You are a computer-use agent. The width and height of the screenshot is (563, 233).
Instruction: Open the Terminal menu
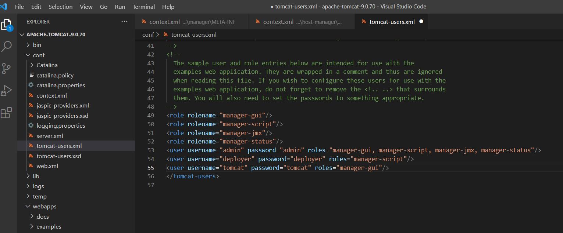(144, 7)
